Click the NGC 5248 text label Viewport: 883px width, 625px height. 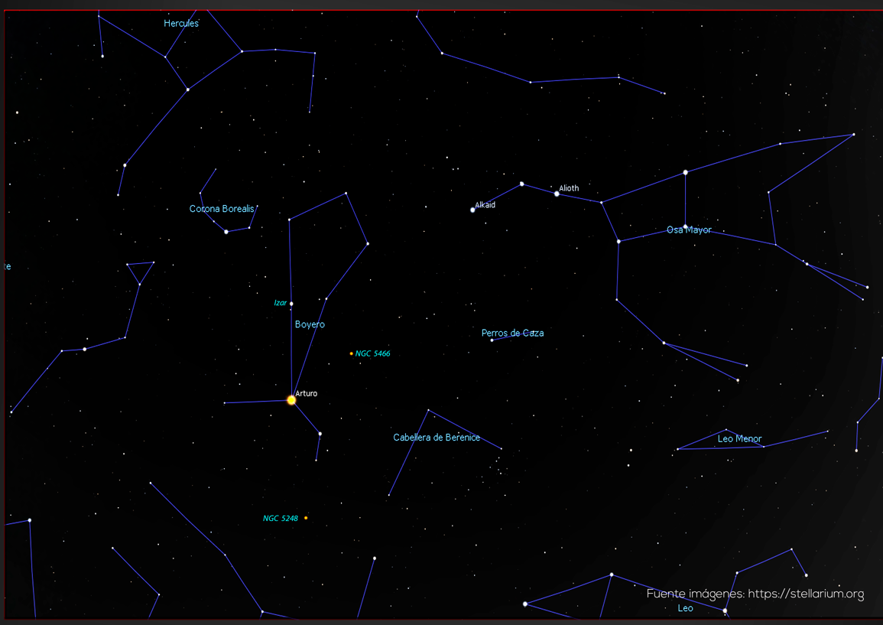[281, 519]
